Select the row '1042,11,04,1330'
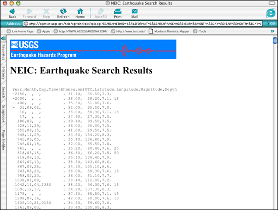 (x=67, y=185)
